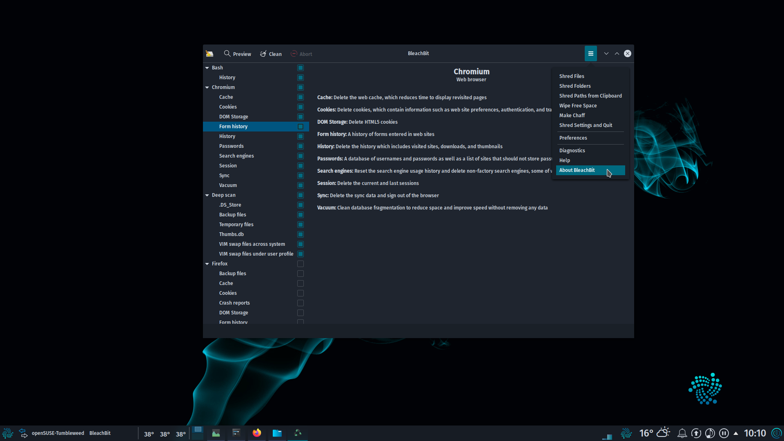This screenshot has height=441, width=784.
Task: Open the settings sliders icon in taskbar
Action: coord(236,433)
